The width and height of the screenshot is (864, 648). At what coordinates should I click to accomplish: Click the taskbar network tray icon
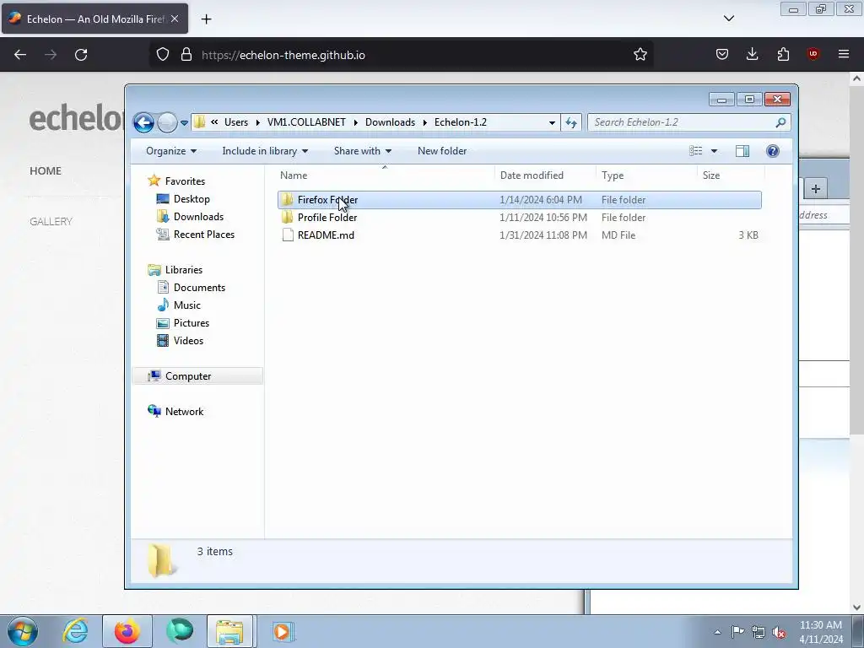[759, 632]
